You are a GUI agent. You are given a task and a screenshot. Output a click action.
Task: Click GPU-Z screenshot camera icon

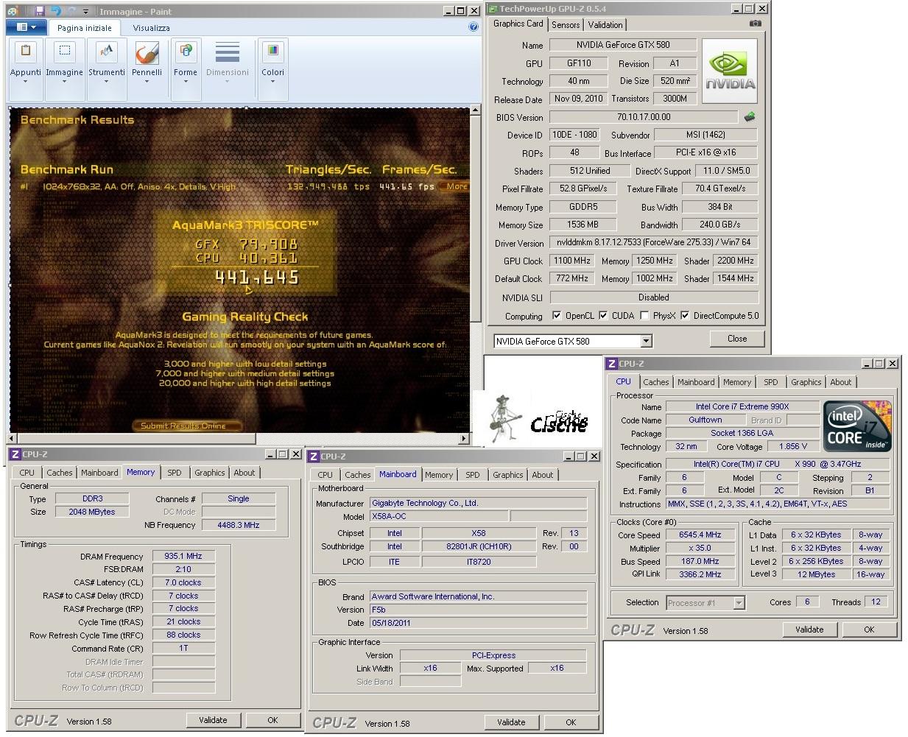[x=755, y=24]
